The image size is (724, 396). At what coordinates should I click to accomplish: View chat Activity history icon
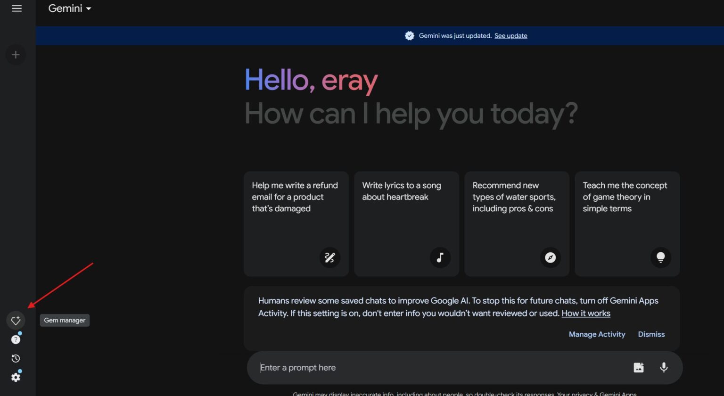(x=16, y=358)
